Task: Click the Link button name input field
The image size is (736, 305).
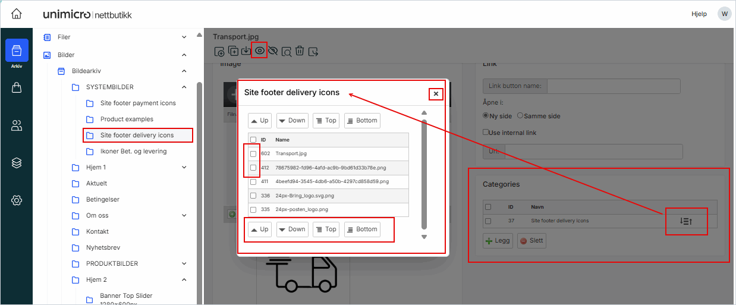Action: pyautogui.click(x=613, y=86)
